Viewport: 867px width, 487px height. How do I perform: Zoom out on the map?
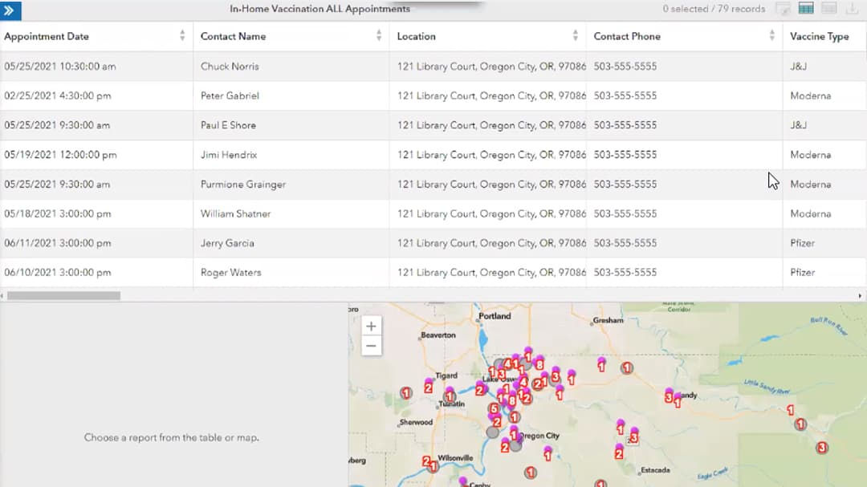[370, 344]
